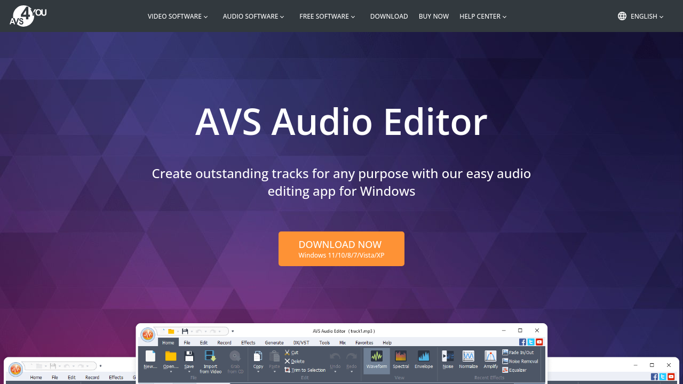This screenshot has height=384, width=683.
Task: Go to the Buy Now page
Action: [x=434, y=17]
